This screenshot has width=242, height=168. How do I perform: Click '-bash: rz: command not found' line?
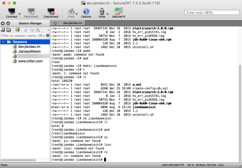point(76,156)
